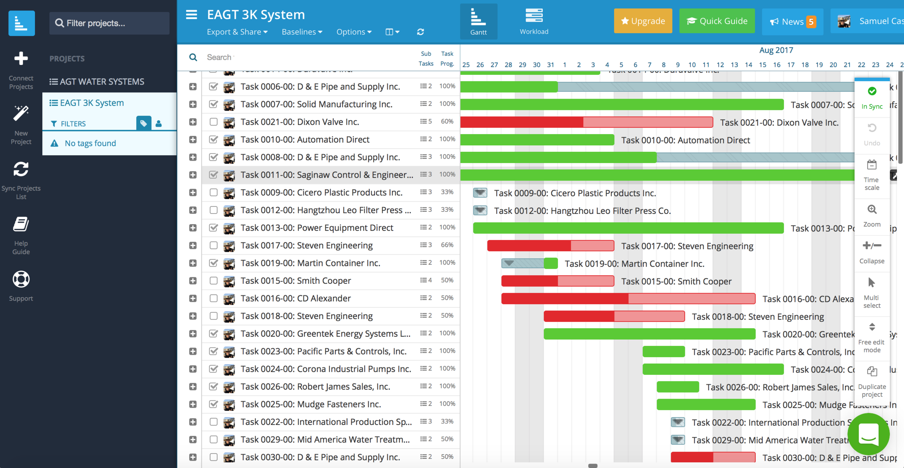Click the horizontal scrollbar handle below Gantt

(593, 466)
